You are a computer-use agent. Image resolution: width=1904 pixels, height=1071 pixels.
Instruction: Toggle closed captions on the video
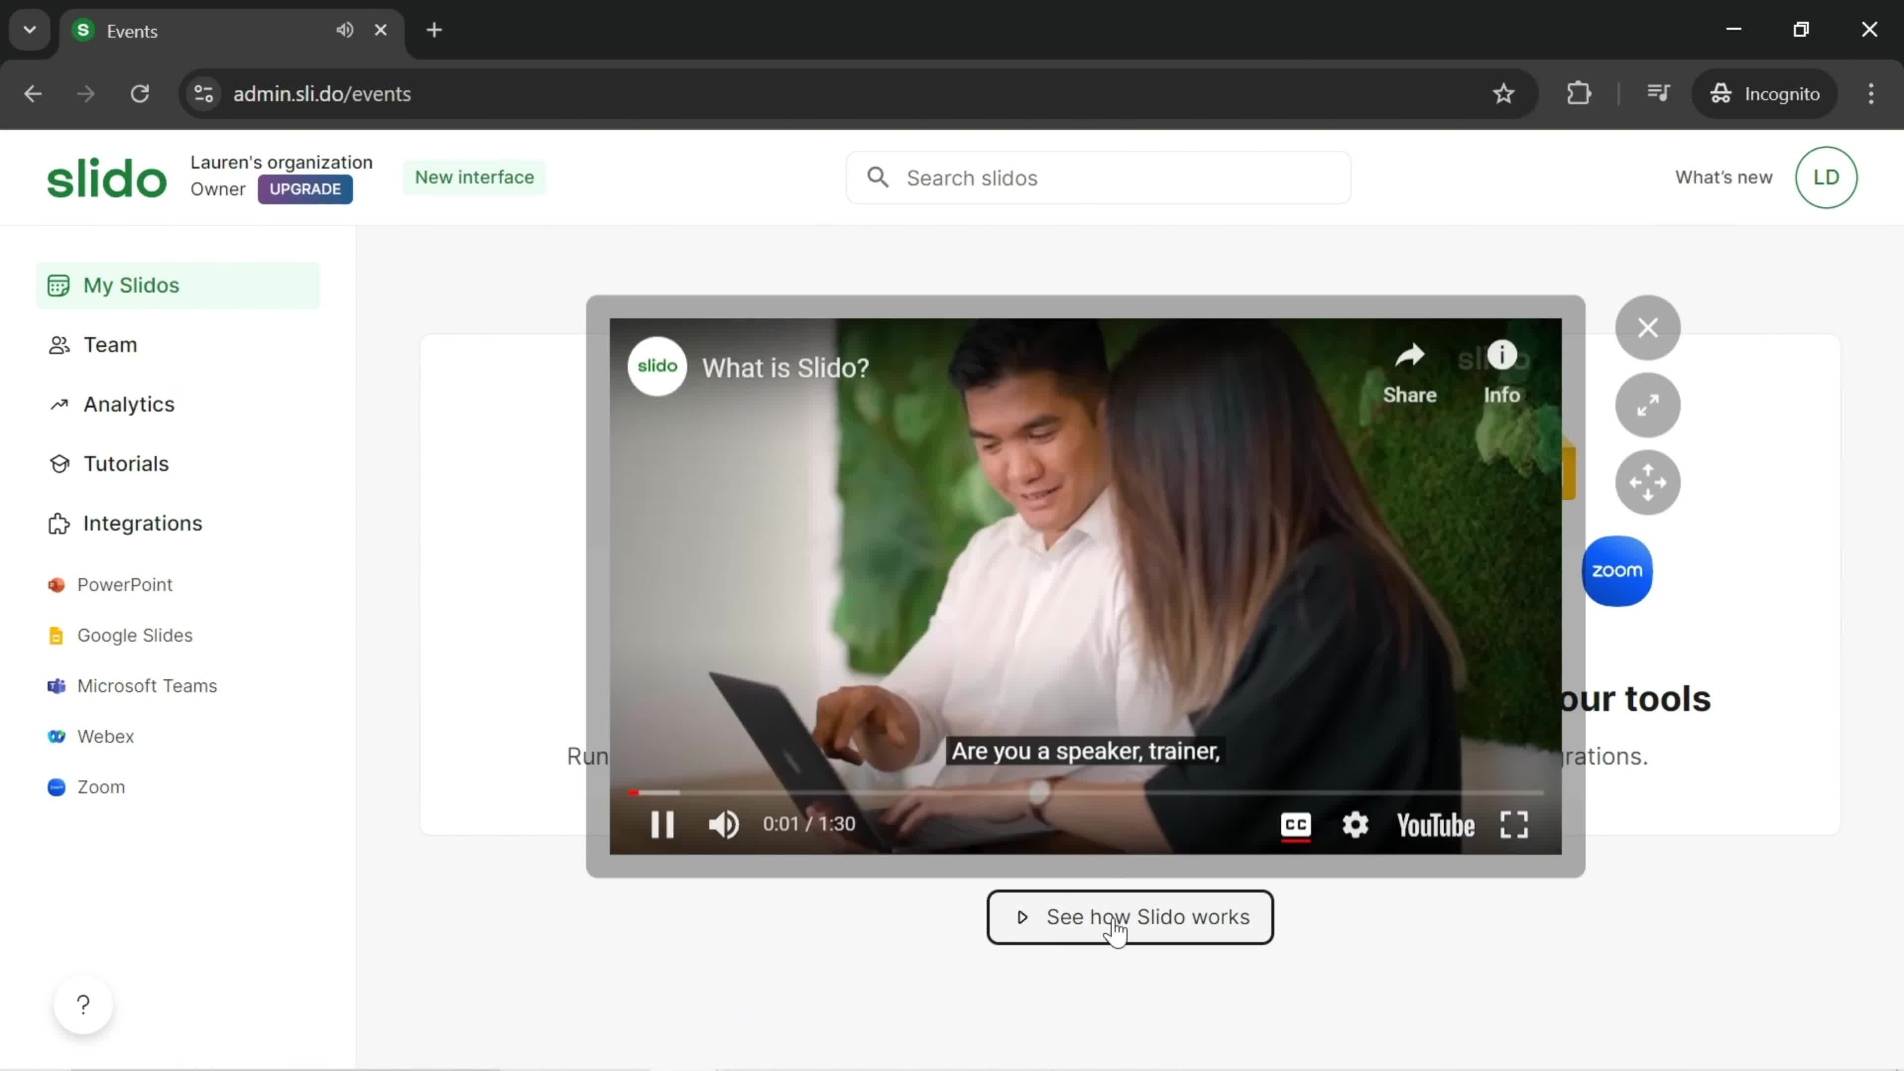point(1295,825)
